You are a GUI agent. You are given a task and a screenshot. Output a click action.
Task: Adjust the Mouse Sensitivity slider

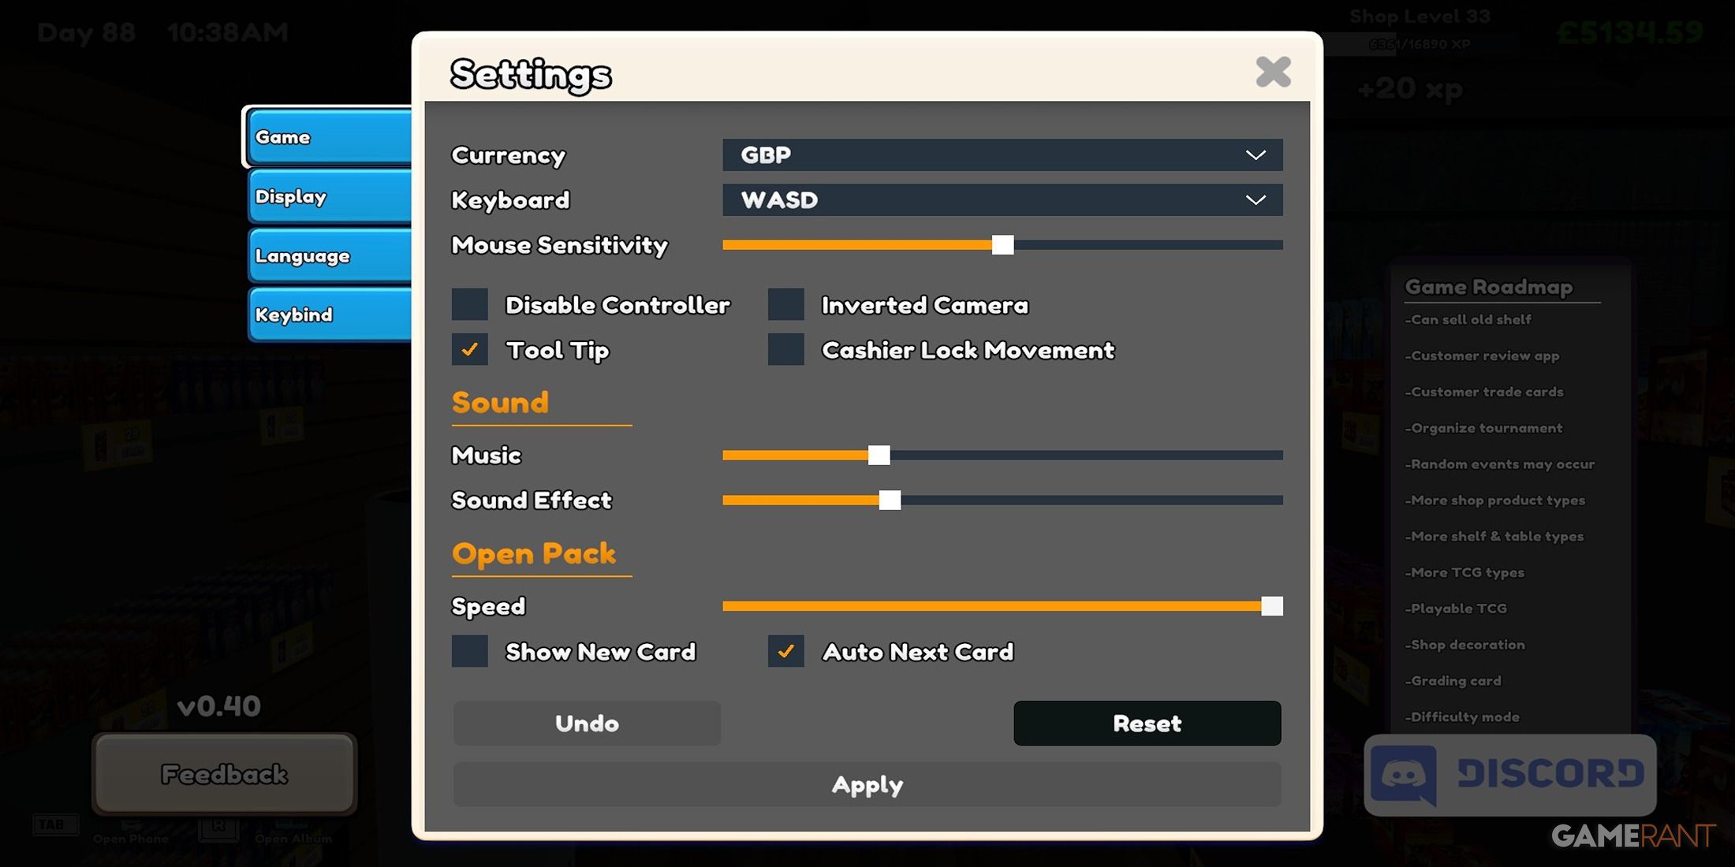click(x=1002, y=244)
